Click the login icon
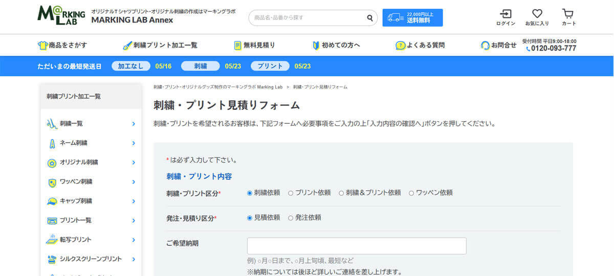The height and width of the screenshot is (276, 614). coord(506,14)
